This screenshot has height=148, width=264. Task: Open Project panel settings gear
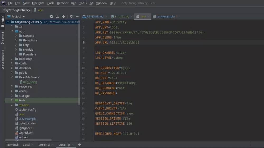(x=71, y=16)
